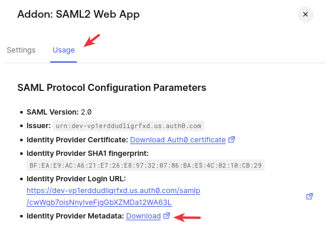Image resolution: width=329 pixels, height=225 pixels.
Task: Click the Addon: SAML2 Web App title
Action: [x=79, y=14]
